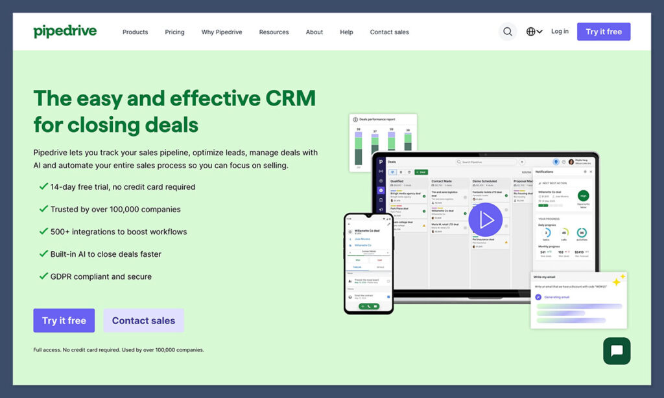Viewport: 664px width, 398px height.
Task: Play the product demo video
Action: click(486, 219)
